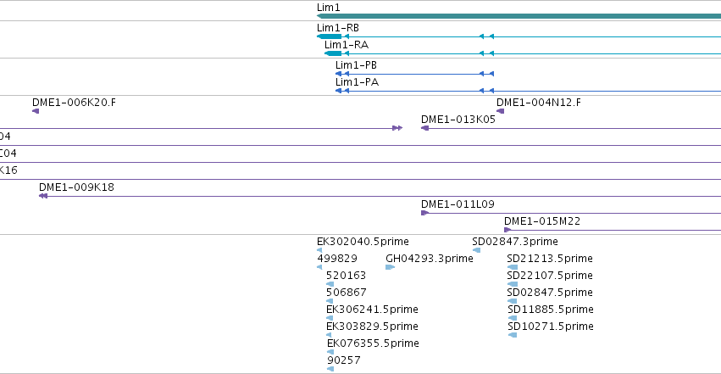Click the SD02847.5prime label
This screenshot has width=721, height=374.
(550, 293)
